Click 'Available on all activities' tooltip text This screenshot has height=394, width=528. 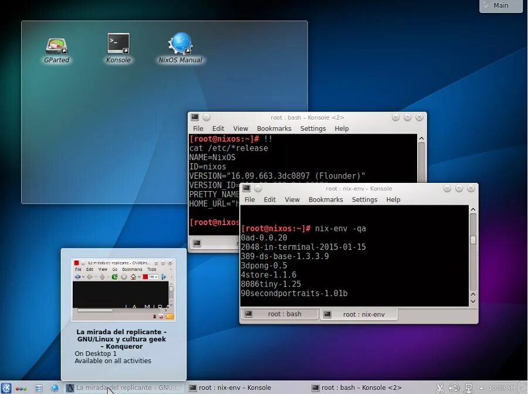[x=113, y=361]
